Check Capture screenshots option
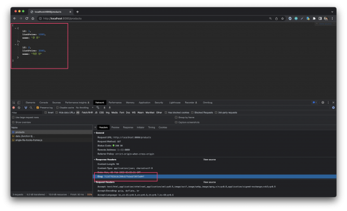Viewport: 347px width, 211px height. [176, 122]
